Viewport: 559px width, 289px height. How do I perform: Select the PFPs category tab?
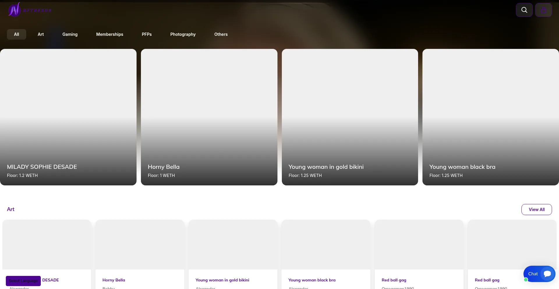coord(147,34)
